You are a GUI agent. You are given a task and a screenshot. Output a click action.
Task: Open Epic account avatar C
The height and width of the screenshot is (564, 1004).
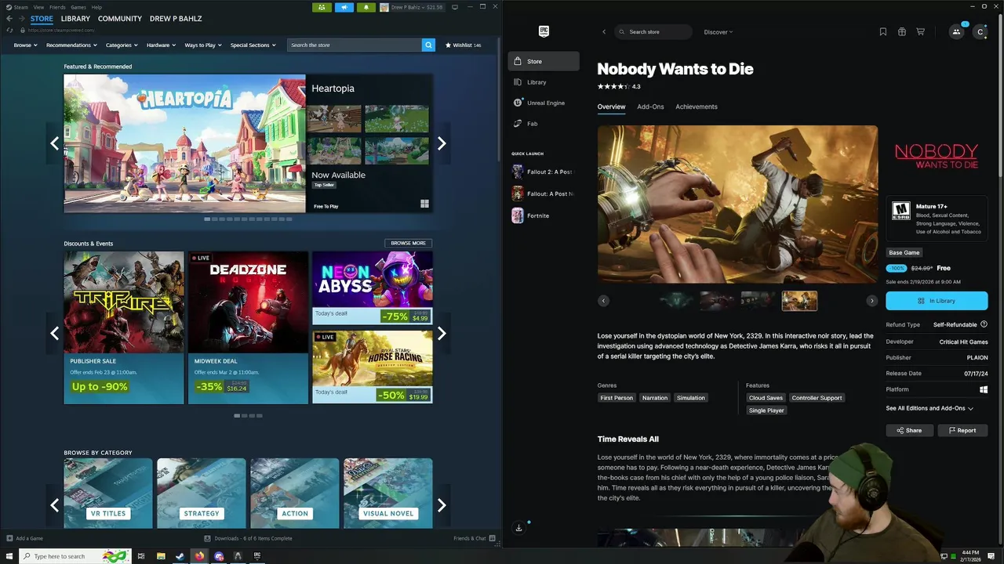(980, 32)
